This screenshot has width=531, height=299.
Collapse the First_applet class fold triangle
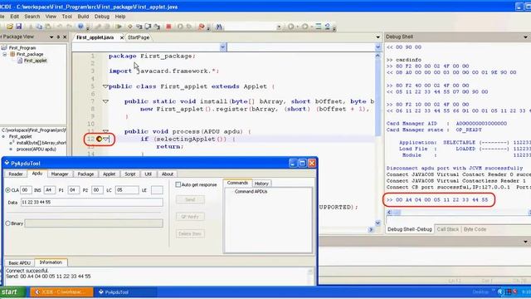[x=105, y=86]
